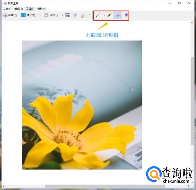
Task: Open the Tools (工具) menu
Action: point(30,9)
